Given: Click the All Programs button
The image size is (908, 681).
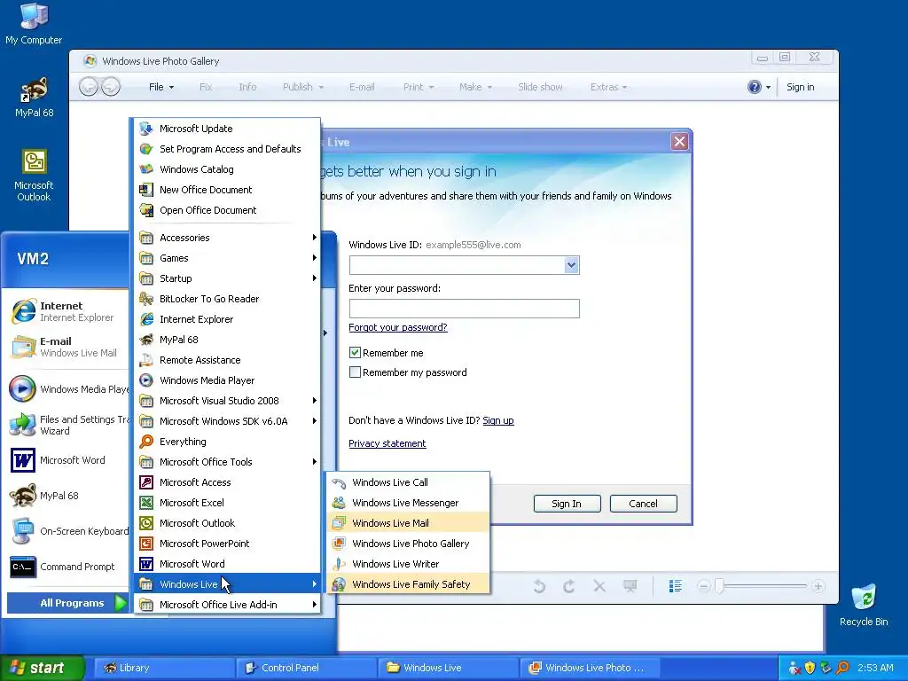Looking at the screenshot, I should click(x=67, y=603).
